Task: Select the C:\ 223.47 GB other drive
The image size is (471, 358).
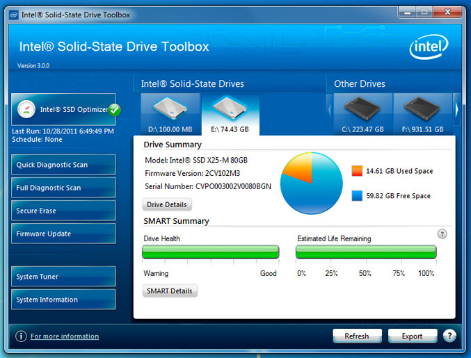Action: pyautogui.click(x=363, y=114)
